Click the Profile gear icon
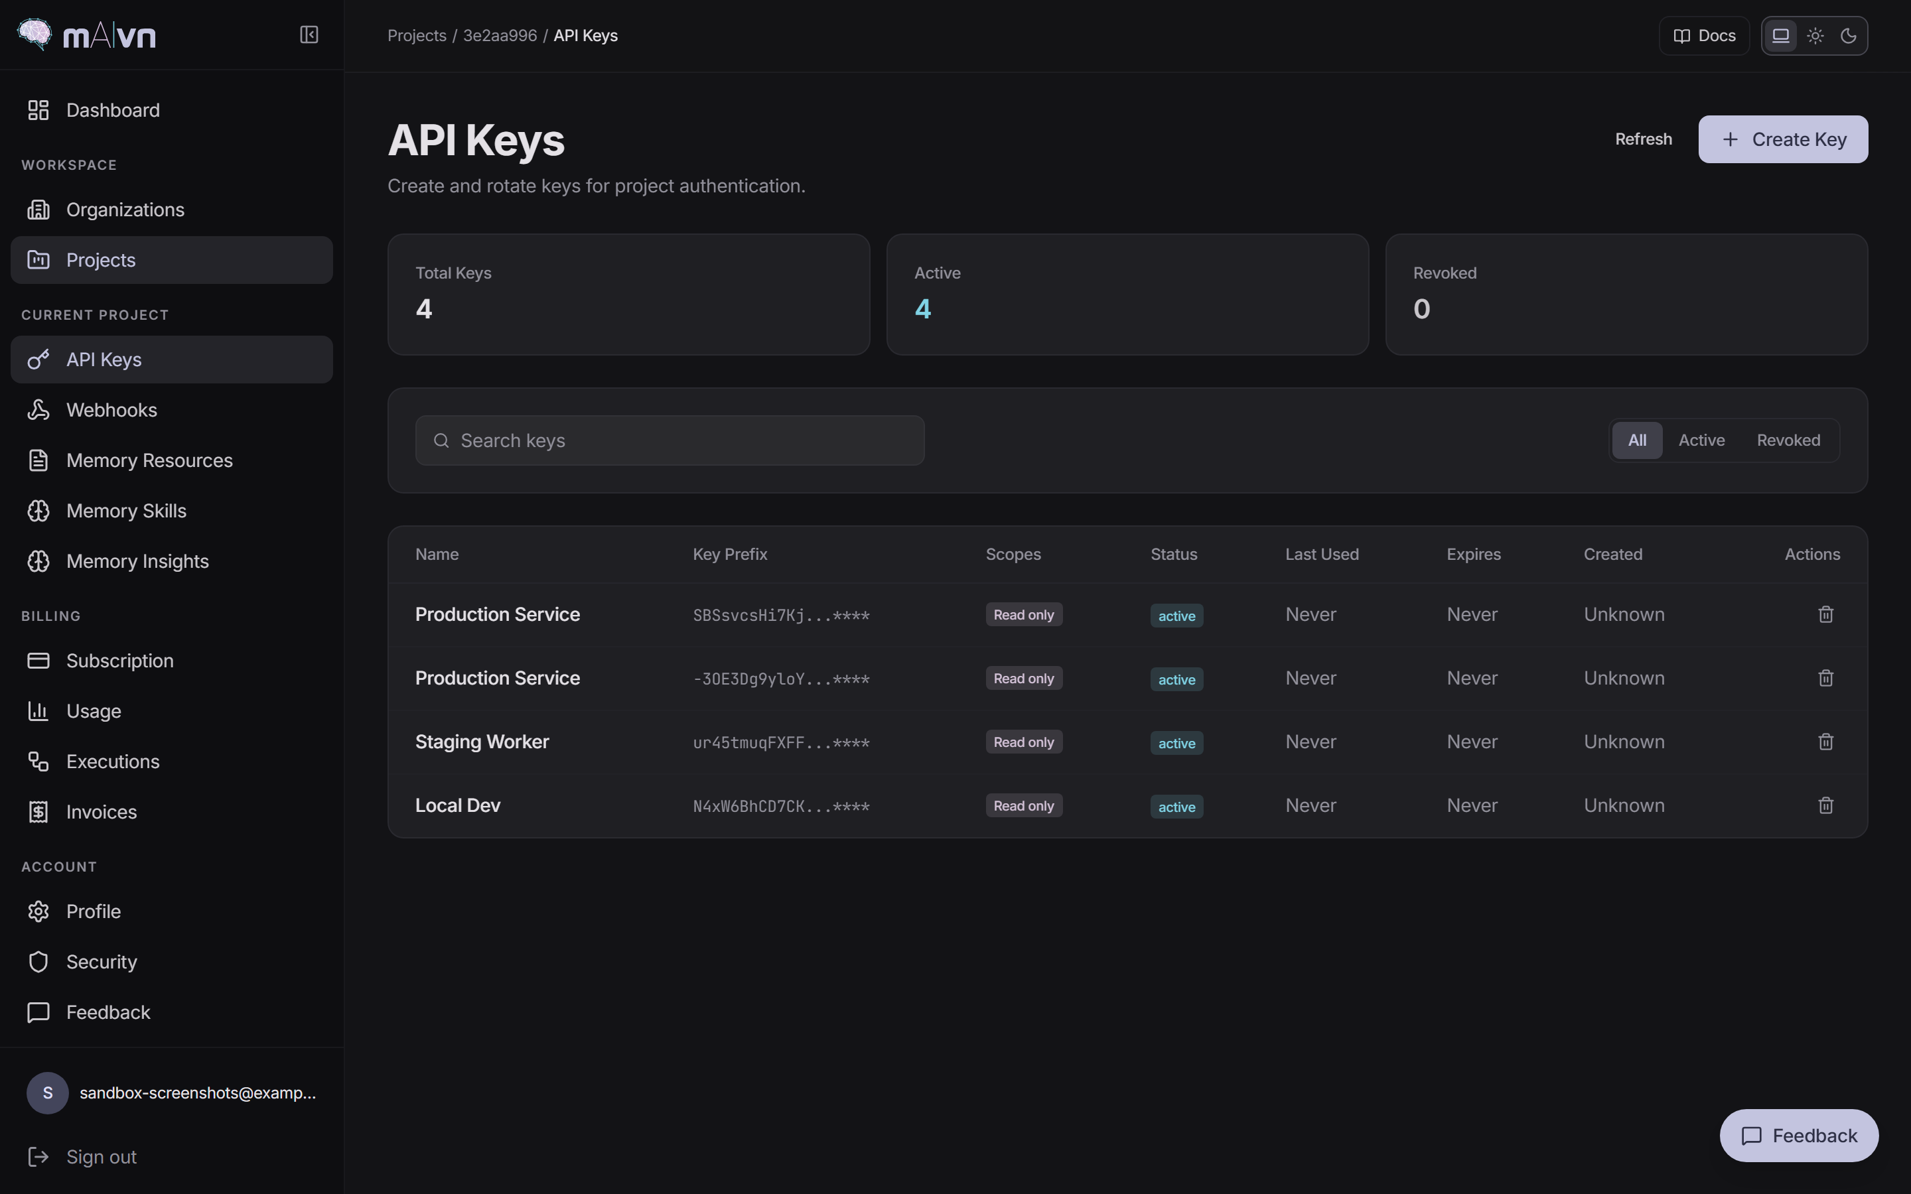Screen dimensions: 1911x1194 click(38, 912)
